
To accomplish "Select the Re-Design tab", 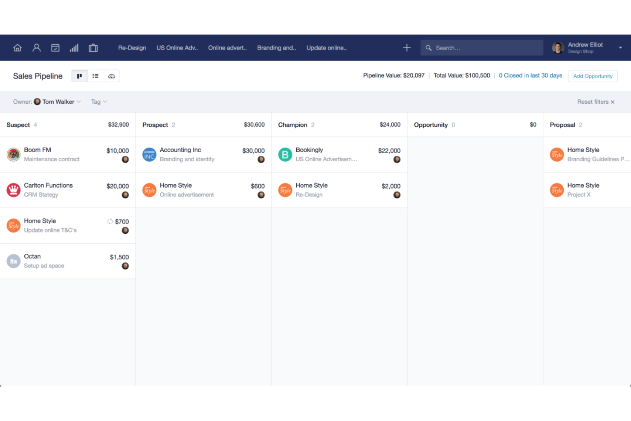I will point(132,48).
